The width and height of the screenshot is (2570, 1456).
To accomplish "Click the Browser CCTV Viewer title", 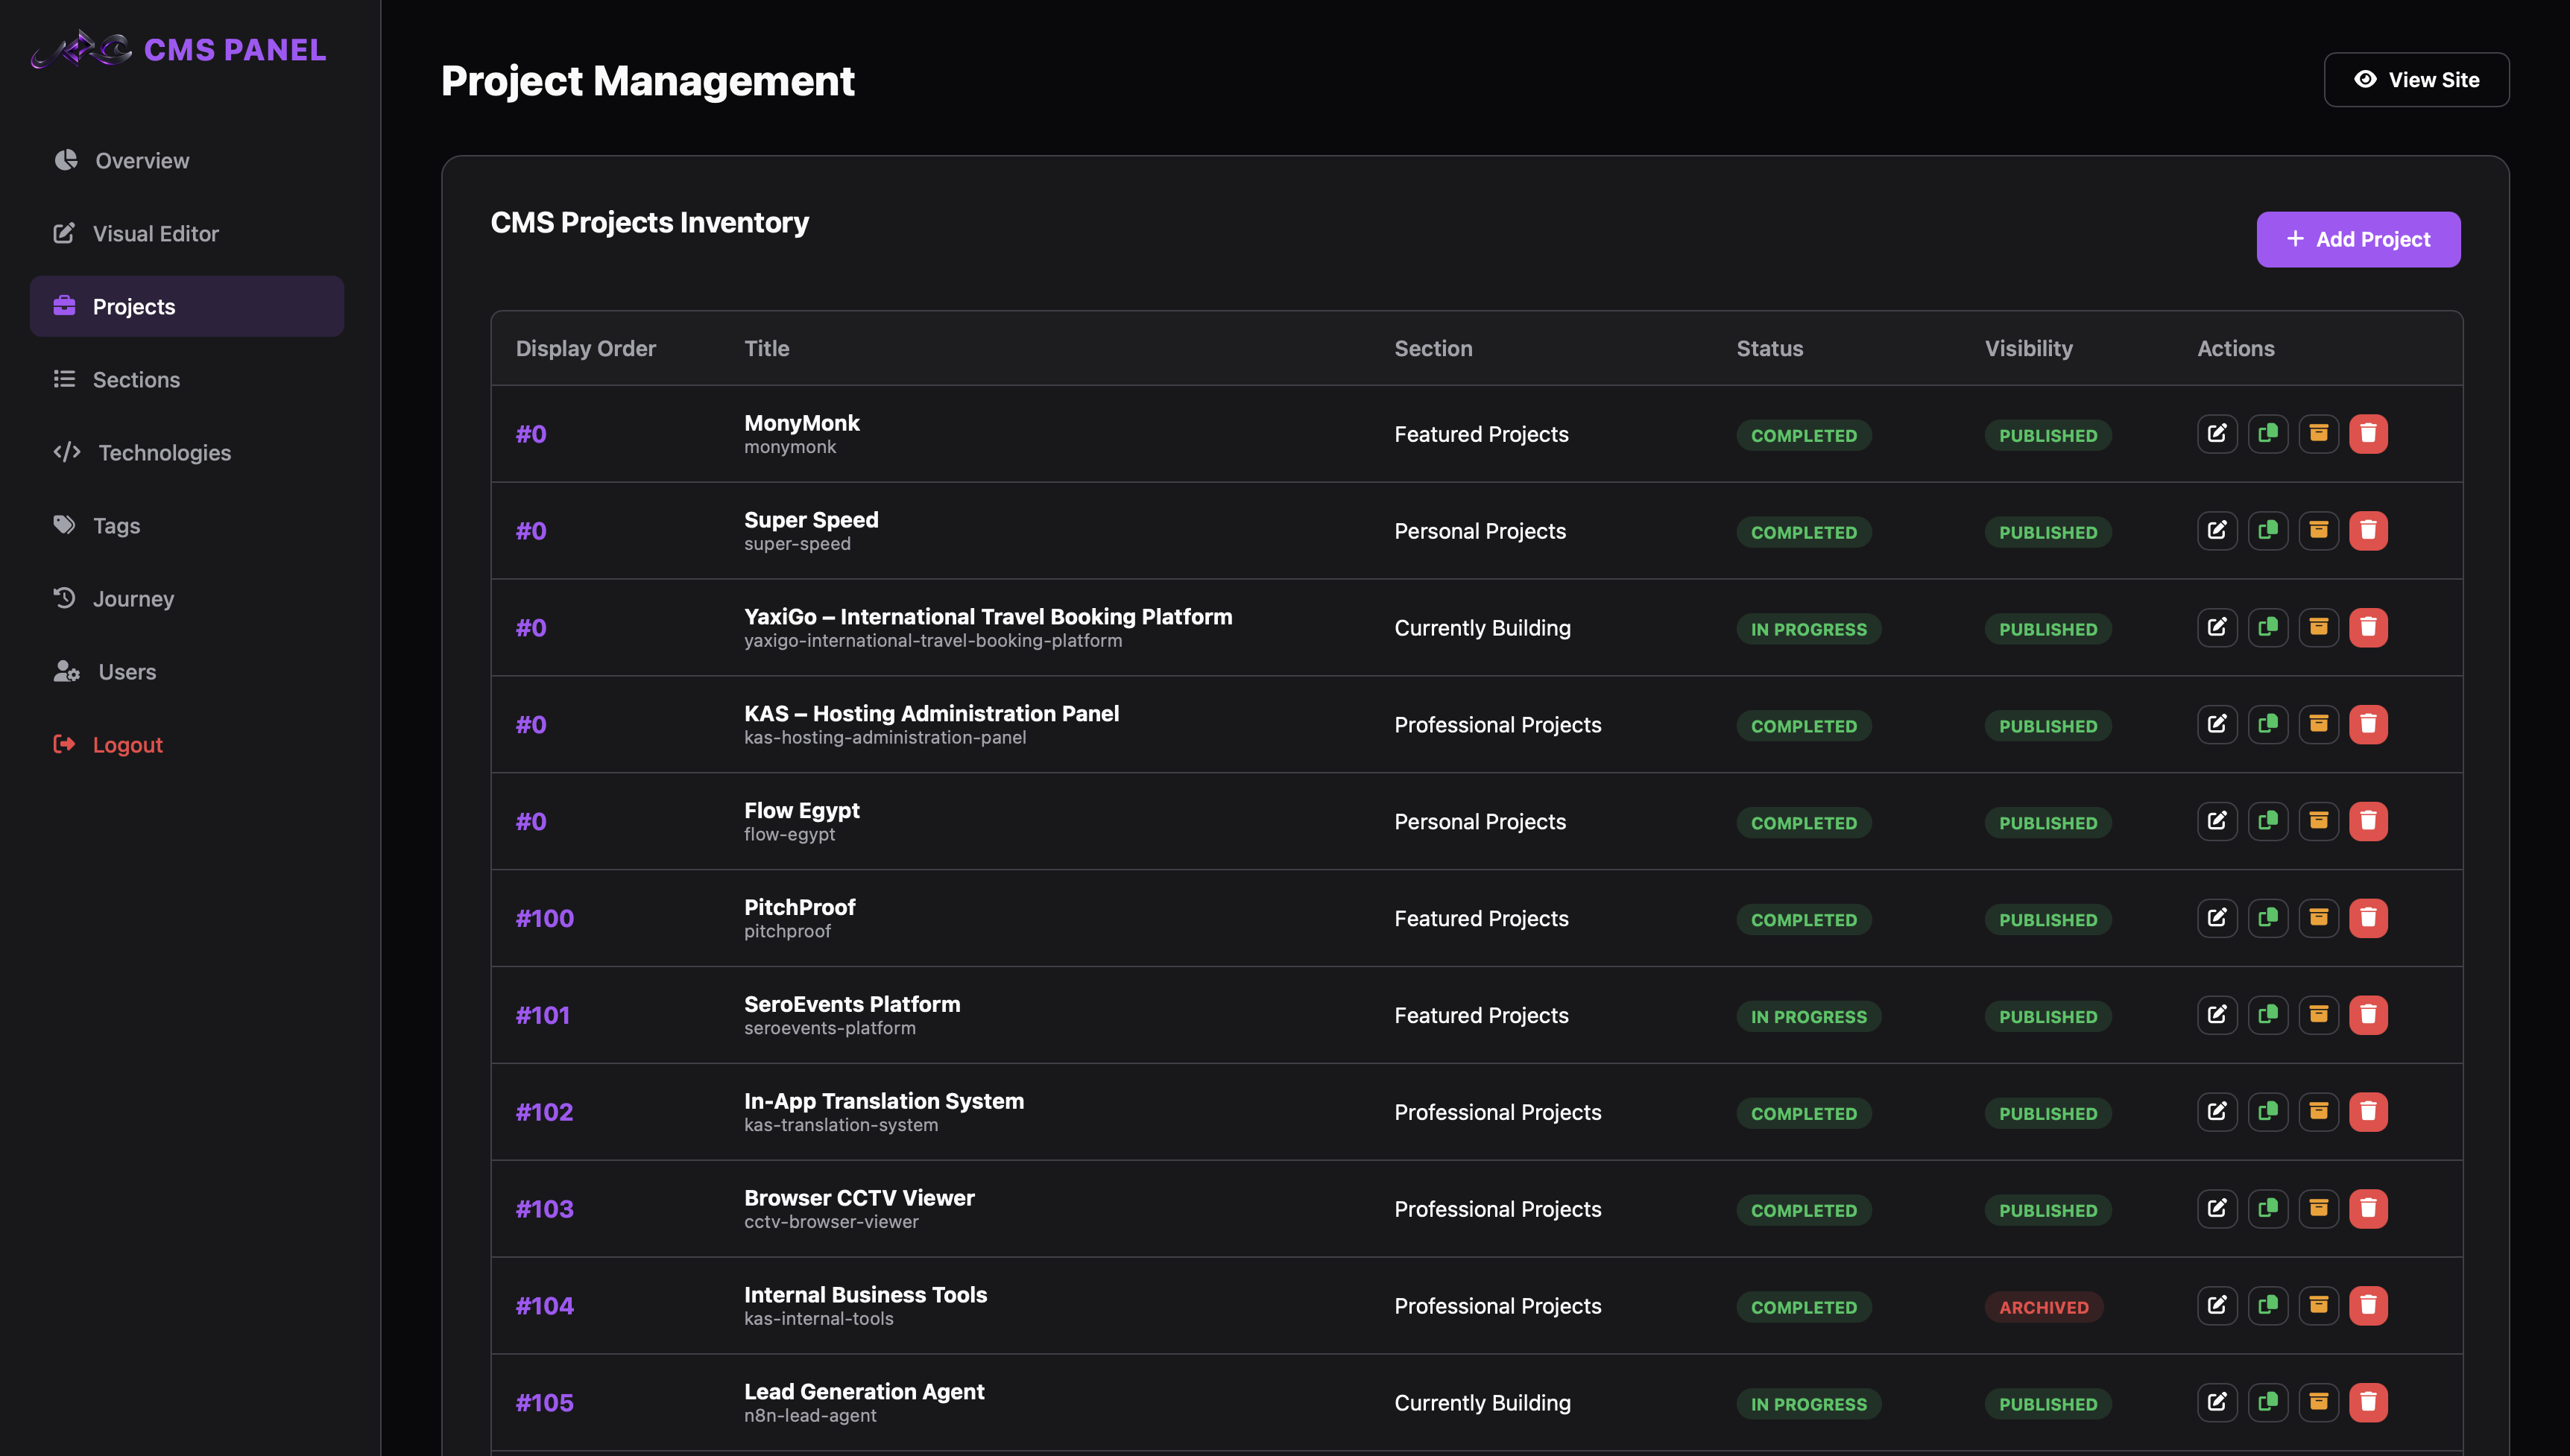I will click(x=859, y=1197).
